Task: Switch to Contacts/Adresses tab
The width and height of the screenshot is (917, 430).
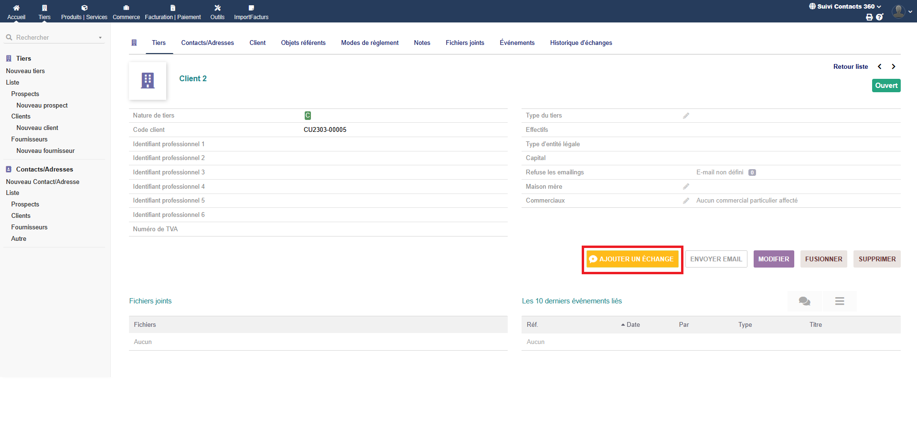Action: [207, 43]
